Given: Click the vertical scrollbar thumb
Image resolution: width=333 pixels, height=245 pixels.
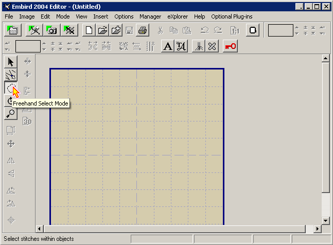Looking at the screenshot, I should click(x=325, y=127).
